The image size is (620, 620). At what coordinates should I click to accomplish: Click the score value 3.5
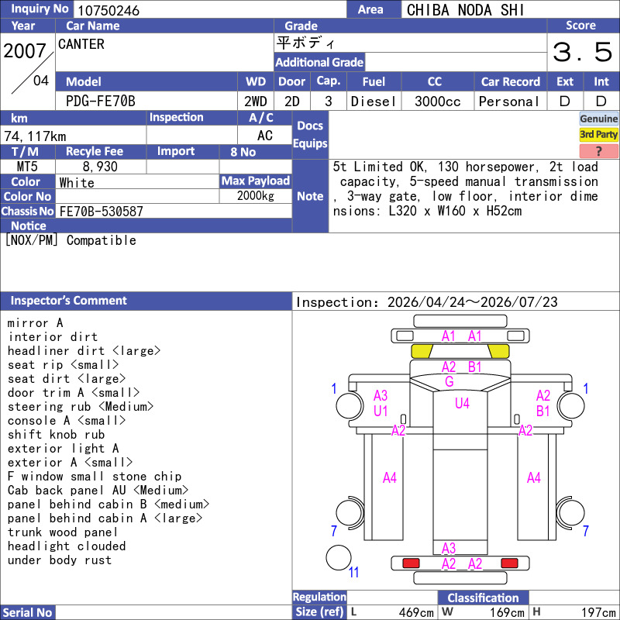582,52
